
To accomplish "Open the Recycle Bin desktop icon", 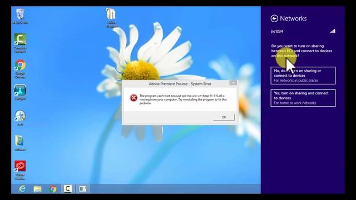I will point(20,16).
